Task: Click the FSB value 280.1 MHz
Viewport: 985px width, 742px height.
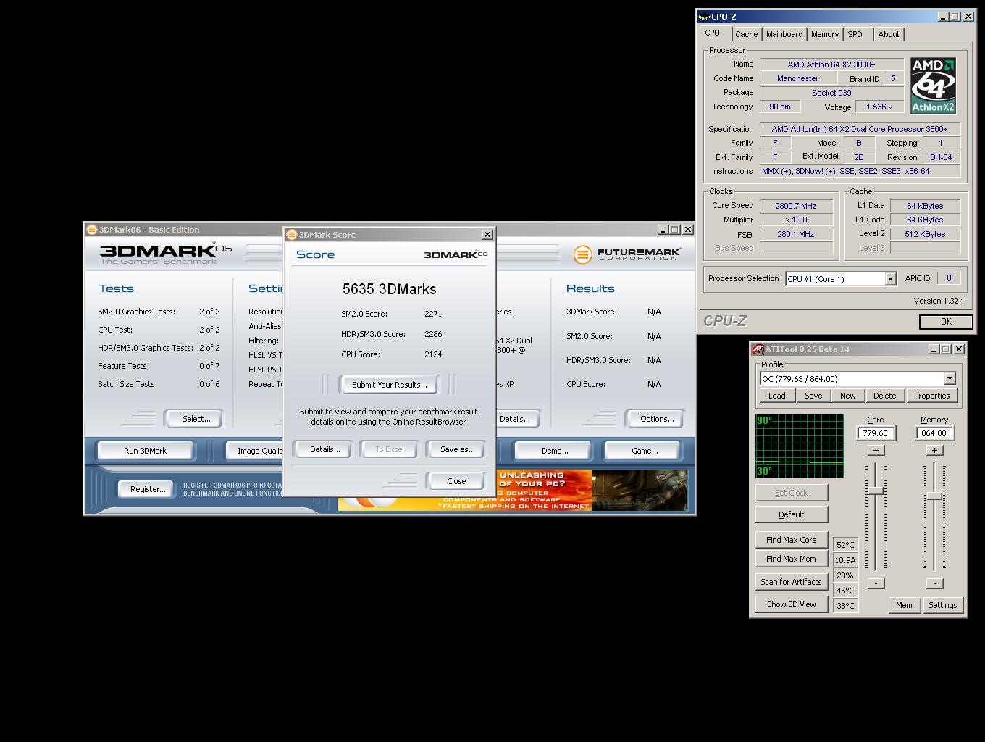Action: pyautogui.click(x=796, y=234)
